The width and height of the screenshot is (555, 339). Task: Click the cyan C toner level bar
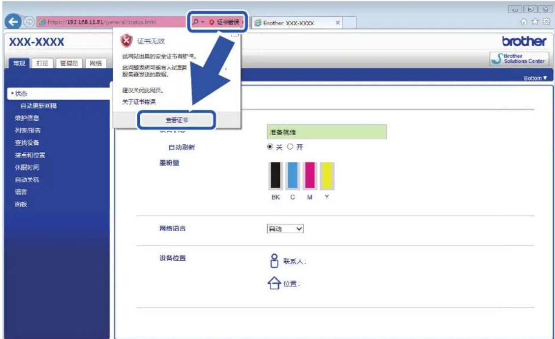pyautogui.click(x=293, y=175)
